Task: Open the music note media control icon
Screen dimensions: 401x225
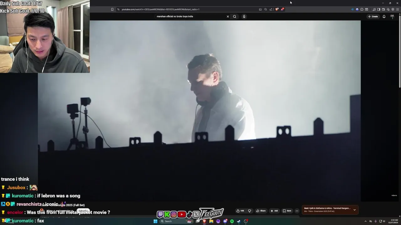Action: tap(374, 9)
